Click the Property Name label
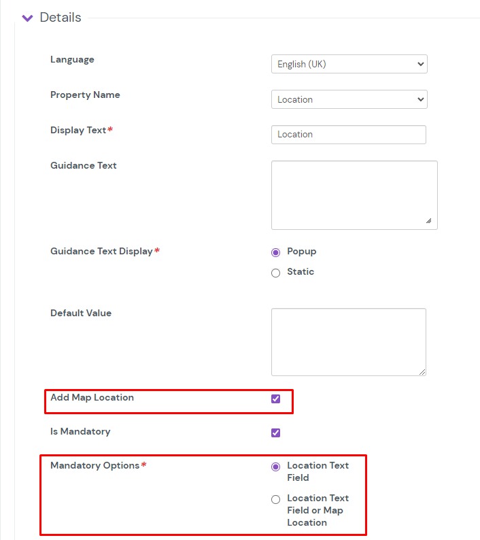 pyautogui.click(x=85, y=95)
